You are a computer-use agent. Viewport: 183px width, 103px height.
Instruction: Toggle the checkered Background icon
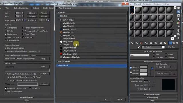[178, 15]
